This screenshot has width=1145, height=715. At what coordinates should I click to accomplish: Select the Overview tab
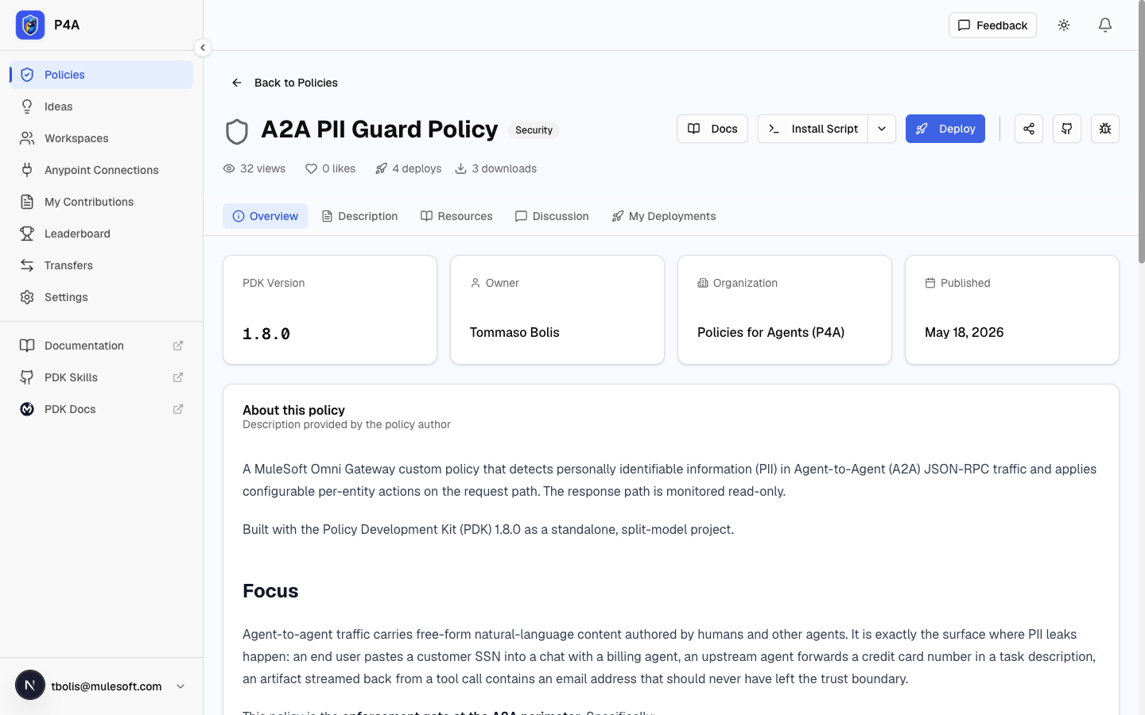point(265,216)
